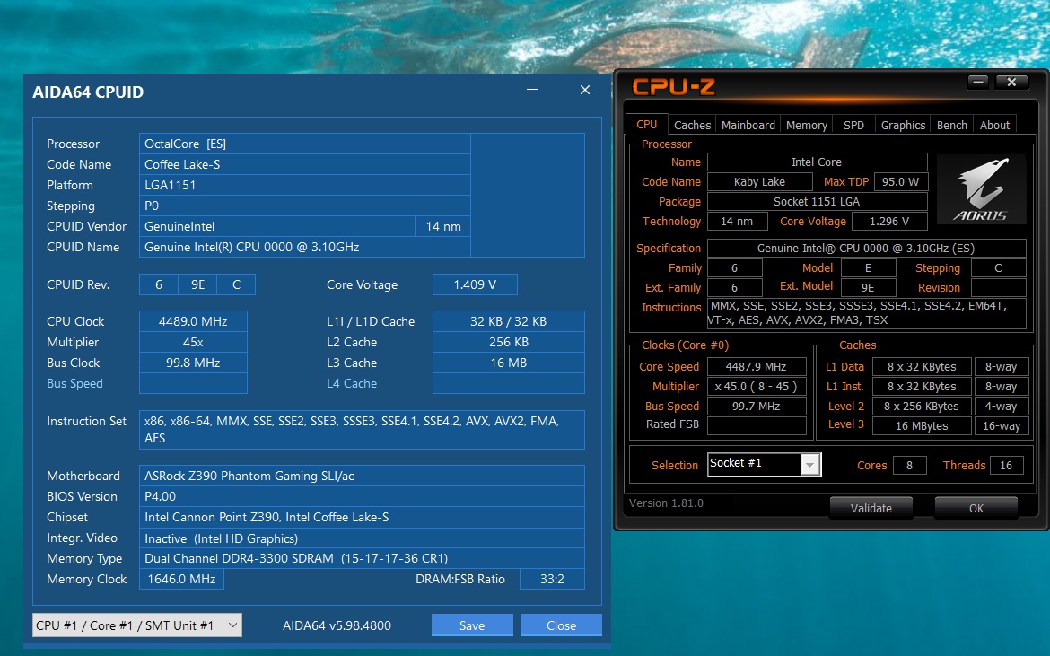The width and height of the screenshot is (1050, 656).
Task: Select the SPD tab in CPU-Z
Action: click(x=853, y=125)
